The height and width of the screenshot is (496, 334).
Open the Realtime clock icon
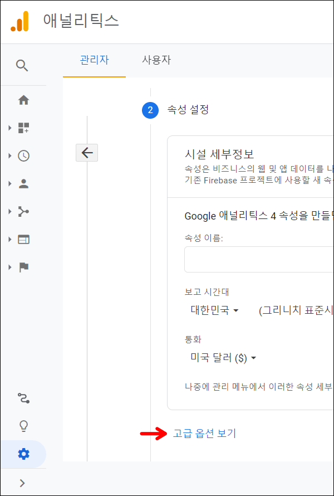pos(24,155)
